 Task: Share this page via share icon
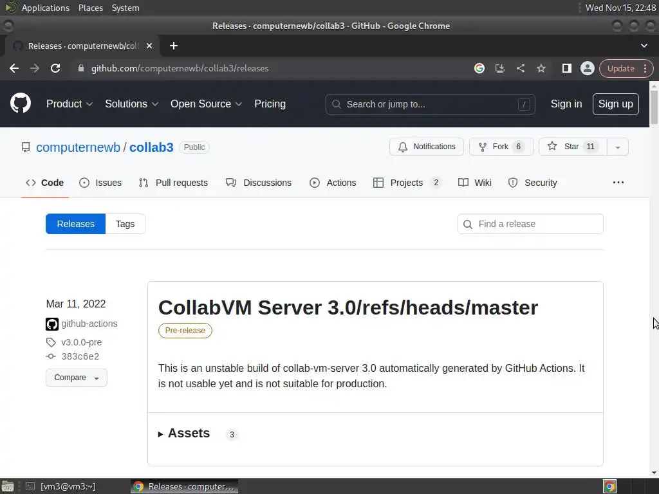tap(520, 68)
